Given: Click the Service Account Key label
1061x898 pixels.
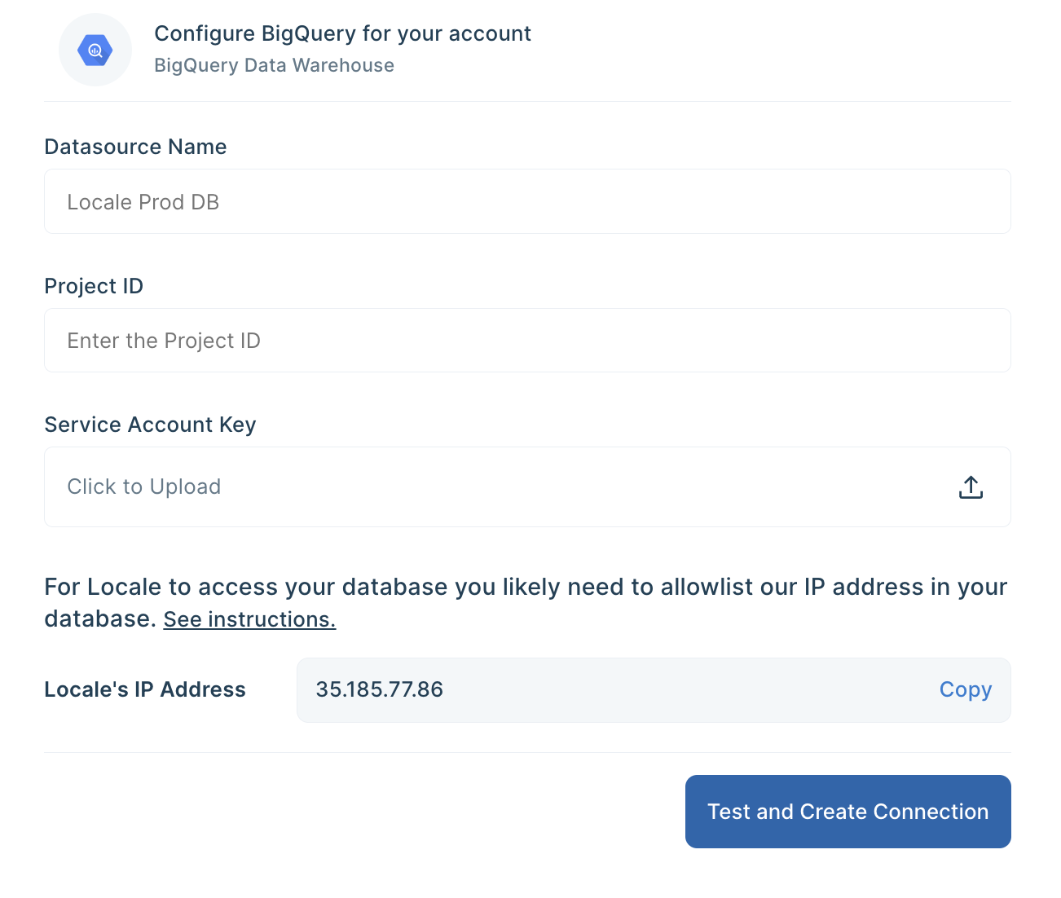Looking at the screenshot, I should pyautogui.click(x=150, y=425).
